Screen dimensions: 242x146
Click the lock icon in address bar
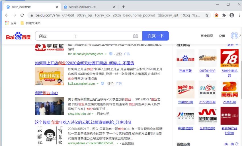tap(32, 15)
